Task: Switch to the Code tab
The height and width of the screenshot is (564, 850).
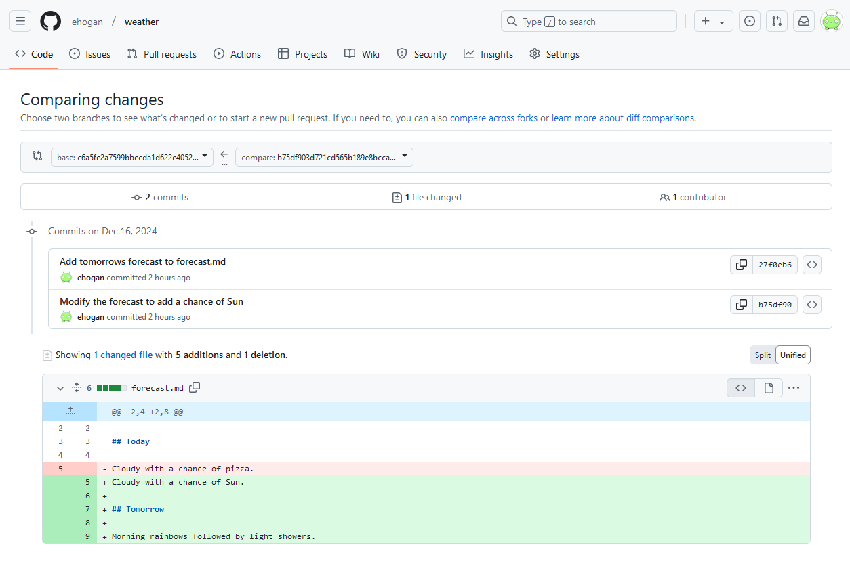Action: [34, 54]
